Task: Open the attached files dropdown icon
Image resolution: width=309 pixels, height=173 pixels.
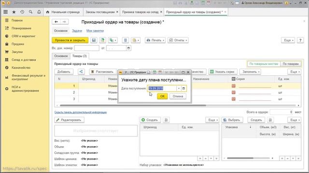Action: point(136,40)
